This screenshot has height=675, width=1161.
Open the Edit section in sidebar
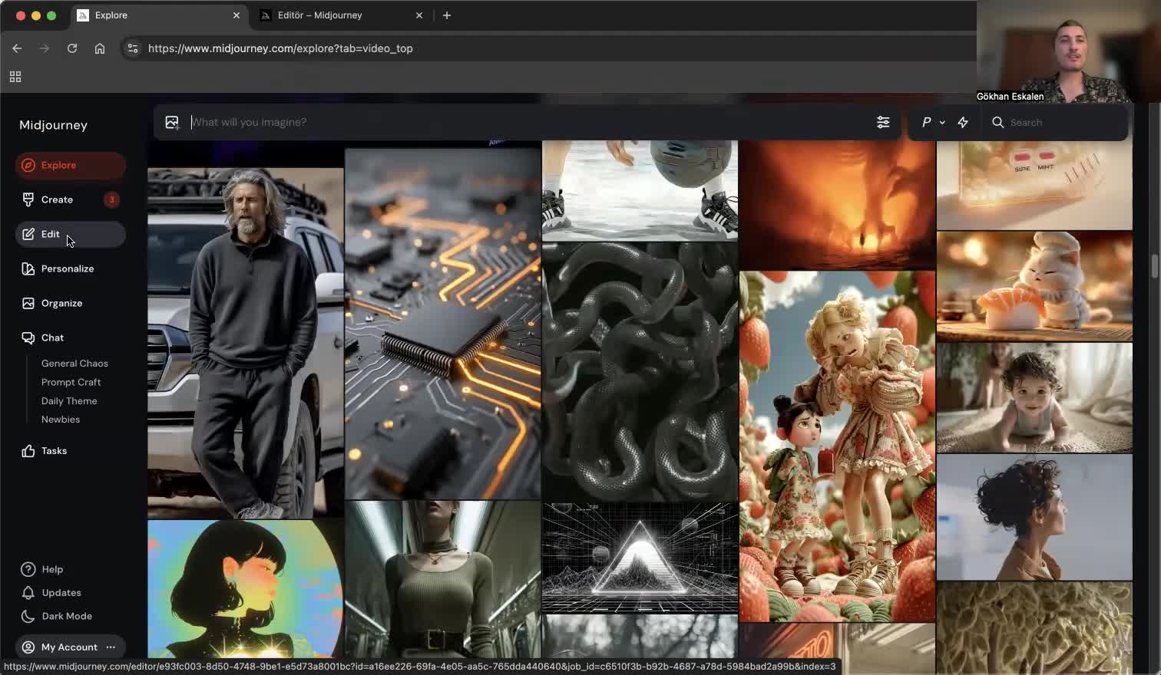coord(70,234)
